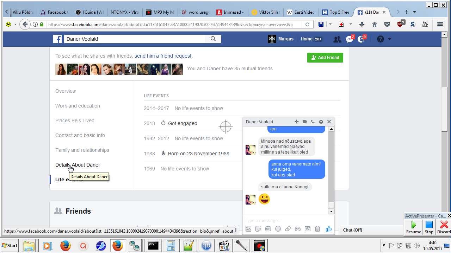The image size is (451, 253).
Task: Expand dropdown arrow next to the red cross icon
Action: [351, 24]
